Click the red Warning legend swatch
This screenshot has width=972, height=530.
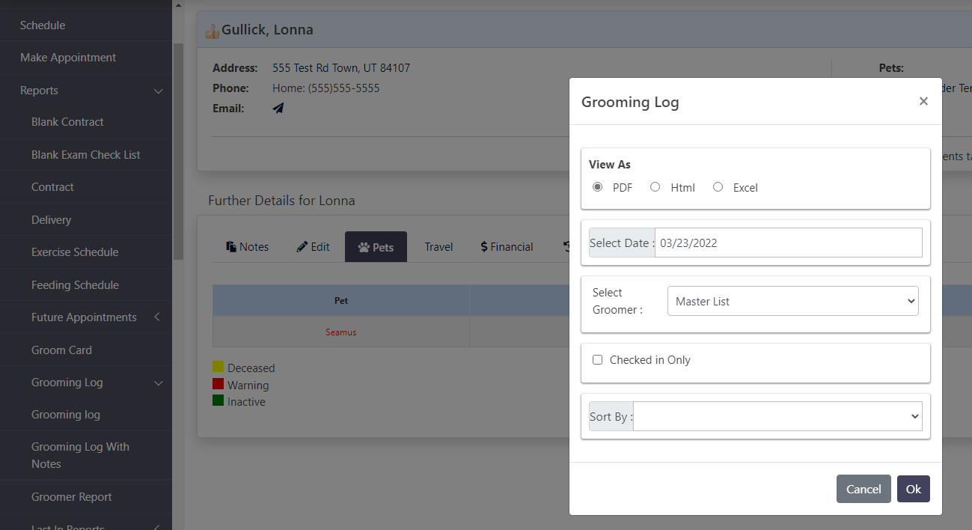[218, 384]
